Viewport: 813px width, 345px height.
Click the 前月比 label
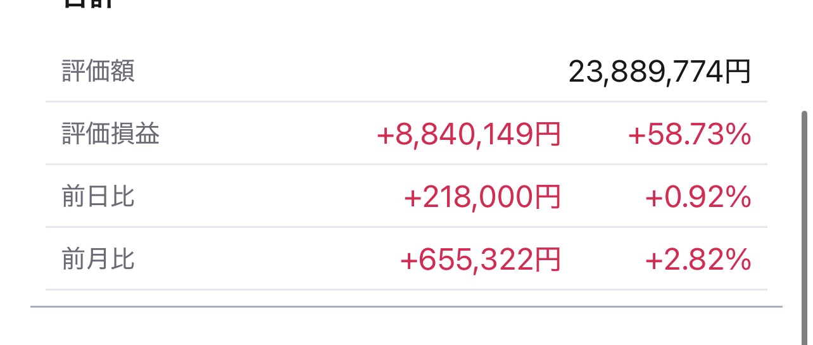98,260
